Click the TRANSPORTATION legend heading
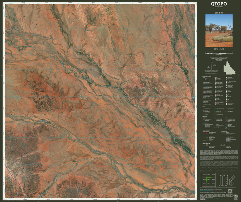The image size is (241, 202). click(x=206, y=130)
